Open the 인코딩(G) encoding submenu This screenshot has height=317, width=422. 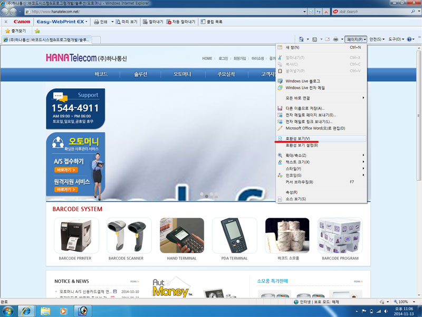coord(322,175)
